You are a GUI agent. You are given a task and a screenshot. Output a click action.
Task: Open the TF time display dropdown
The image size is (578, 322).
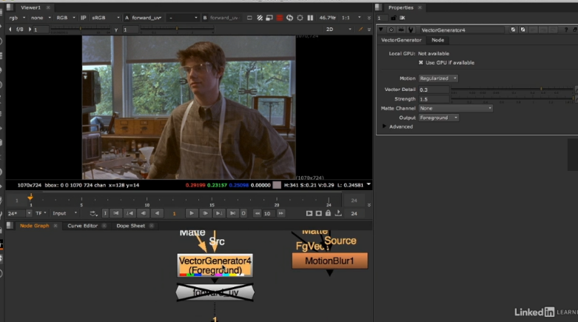(41, 213)
